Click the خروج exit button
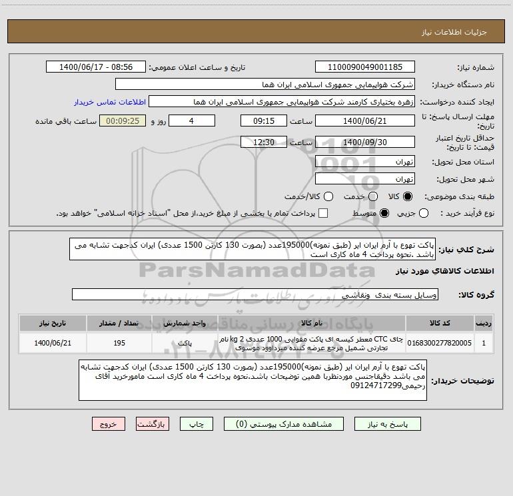 click(109, 424)
